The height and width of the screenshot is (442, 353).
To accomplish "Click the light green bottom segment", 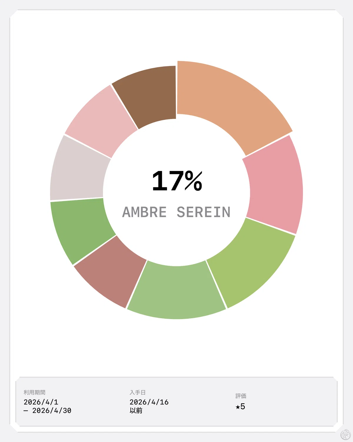I will click(176, 292).
